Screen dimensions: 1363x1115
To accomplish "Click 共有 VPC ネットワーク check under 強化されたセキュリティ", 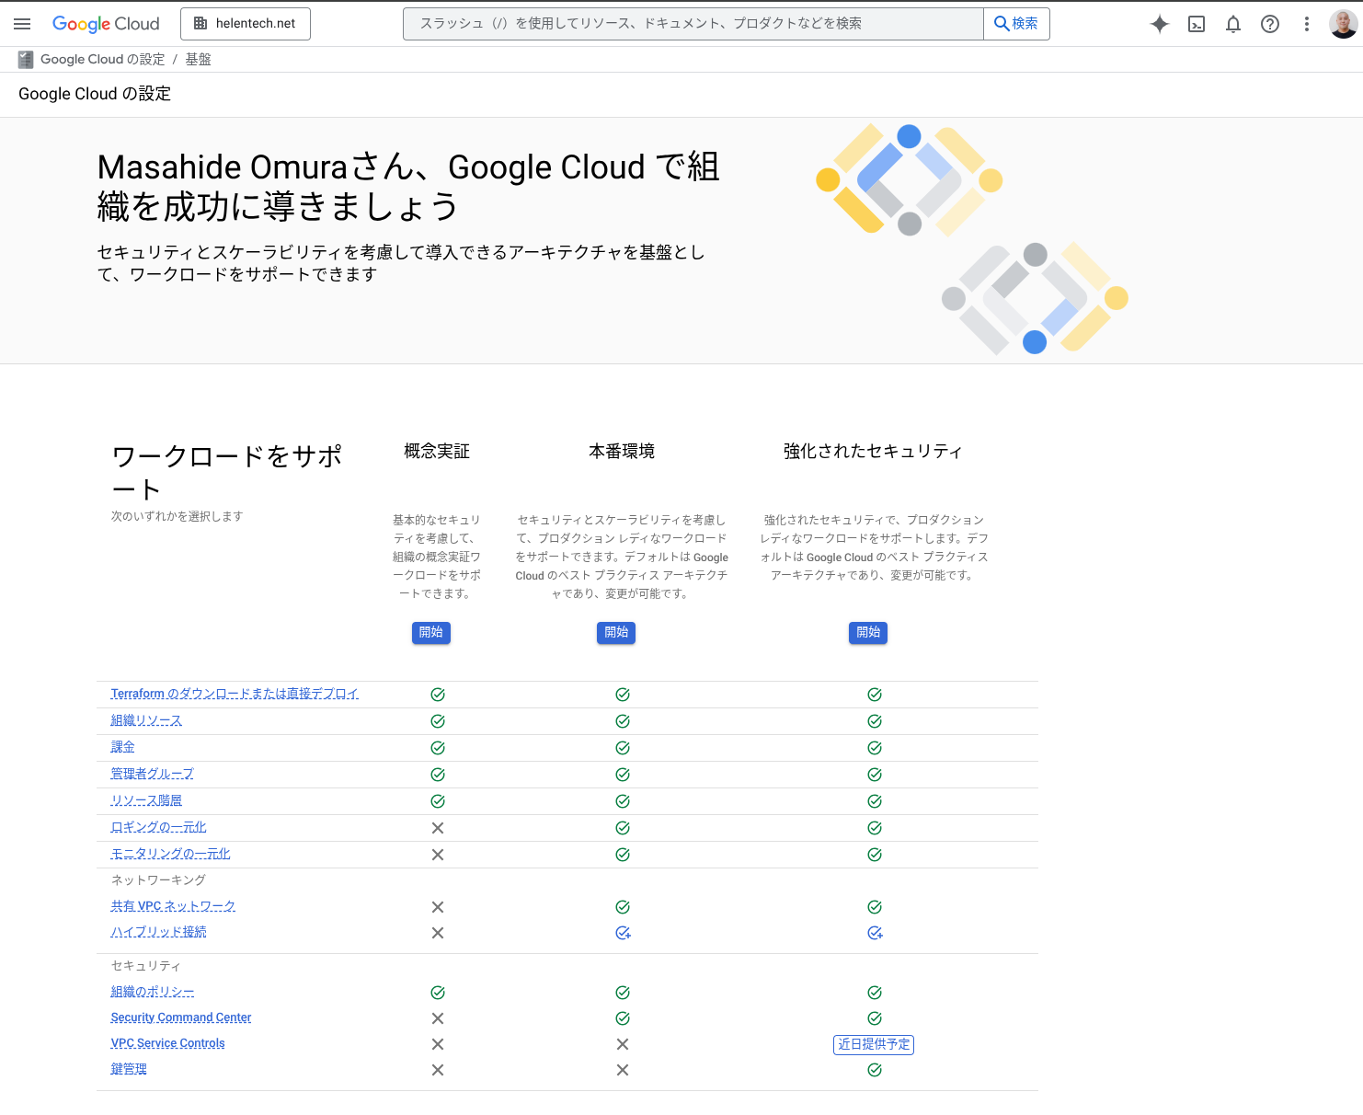I will pos(875,907).
